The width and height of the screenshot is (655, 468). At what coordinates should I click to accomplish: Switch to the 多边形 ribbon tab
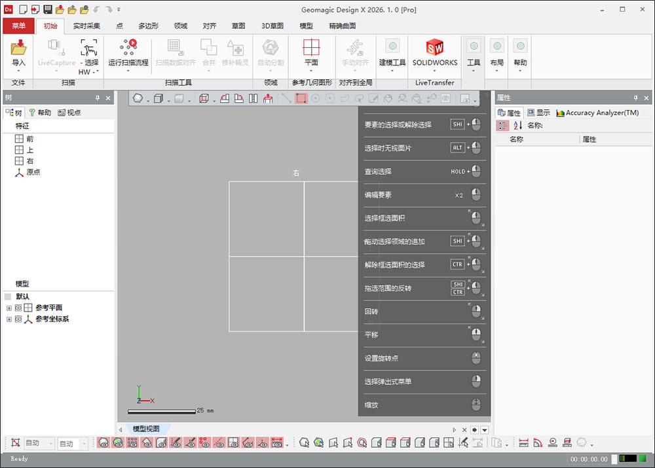coord(148,26)
